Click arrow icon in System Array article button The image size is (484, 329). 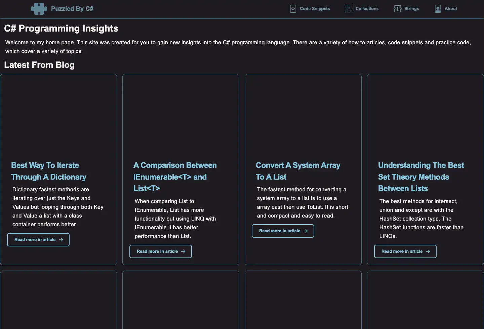coord(306,231)
